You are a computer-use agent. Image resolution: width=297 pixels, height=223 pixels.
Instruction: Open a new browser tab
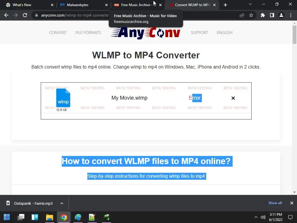coord(225,5)
